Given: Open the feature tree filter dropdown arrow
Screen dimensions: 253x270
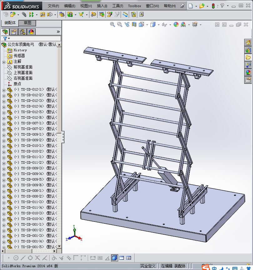Looking at the screenshot, I should 9,38.
